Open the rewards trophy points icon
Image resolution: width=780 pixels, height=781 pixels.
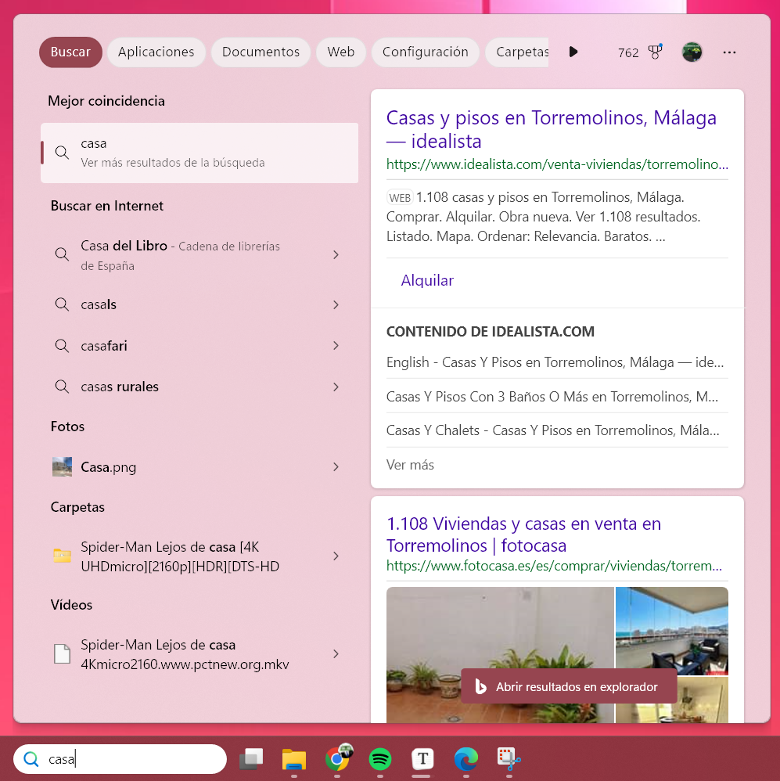click(655, 52)
